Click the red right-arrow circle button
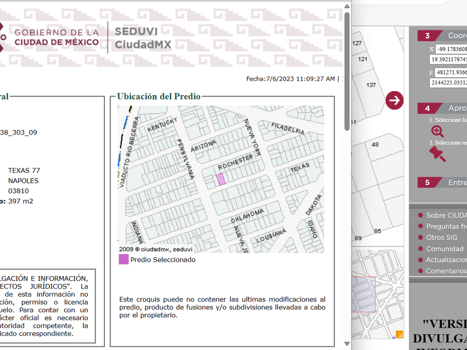This screenshot has width=467, height=350. click(394, 101)
